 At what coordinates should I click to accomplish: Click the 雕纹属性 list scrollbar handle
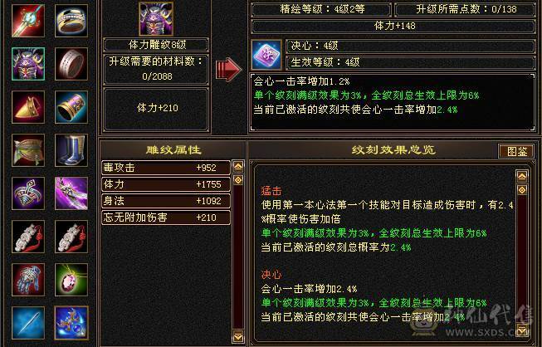[238, 179]
